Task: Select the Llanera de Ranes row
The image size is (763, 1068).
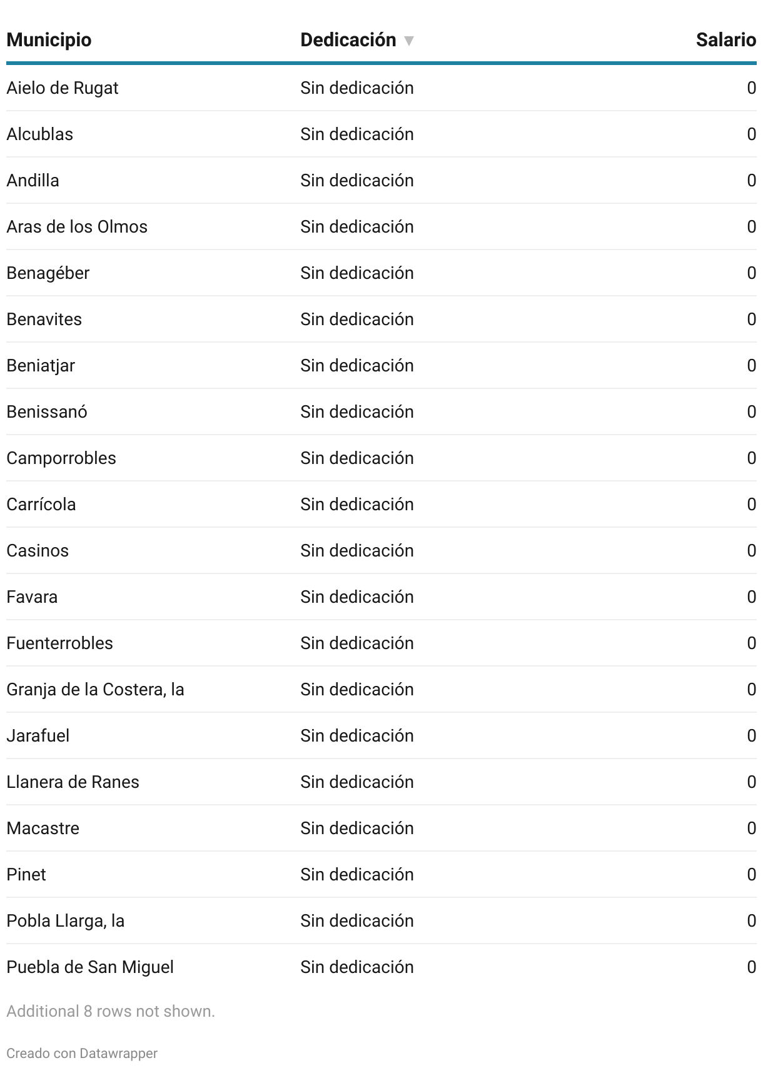Action: 73,782
